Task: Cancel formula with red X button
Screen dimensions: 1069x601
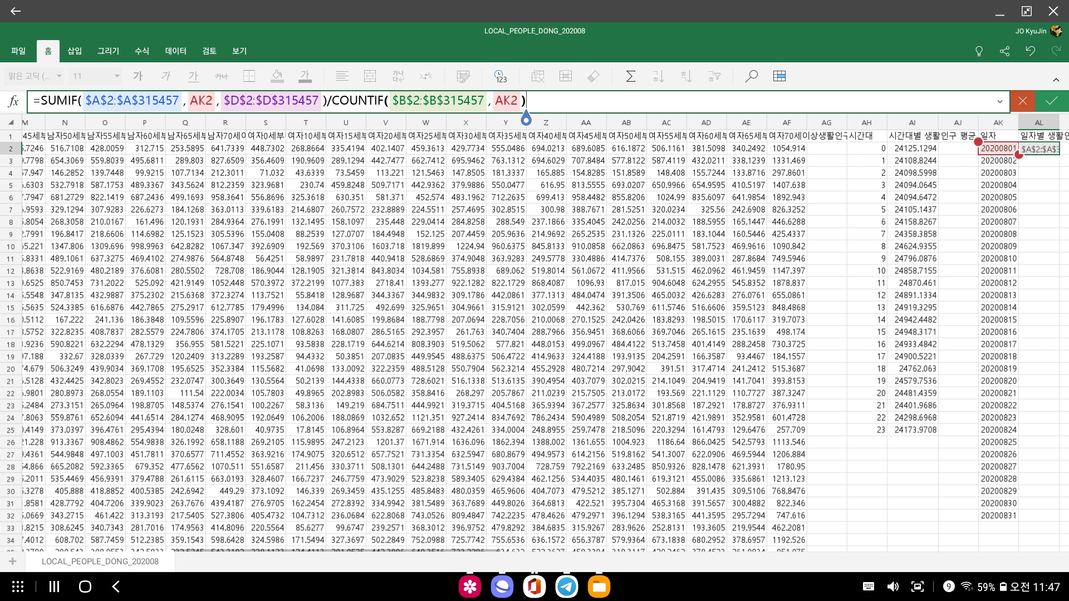Action: pos(1022,101)
